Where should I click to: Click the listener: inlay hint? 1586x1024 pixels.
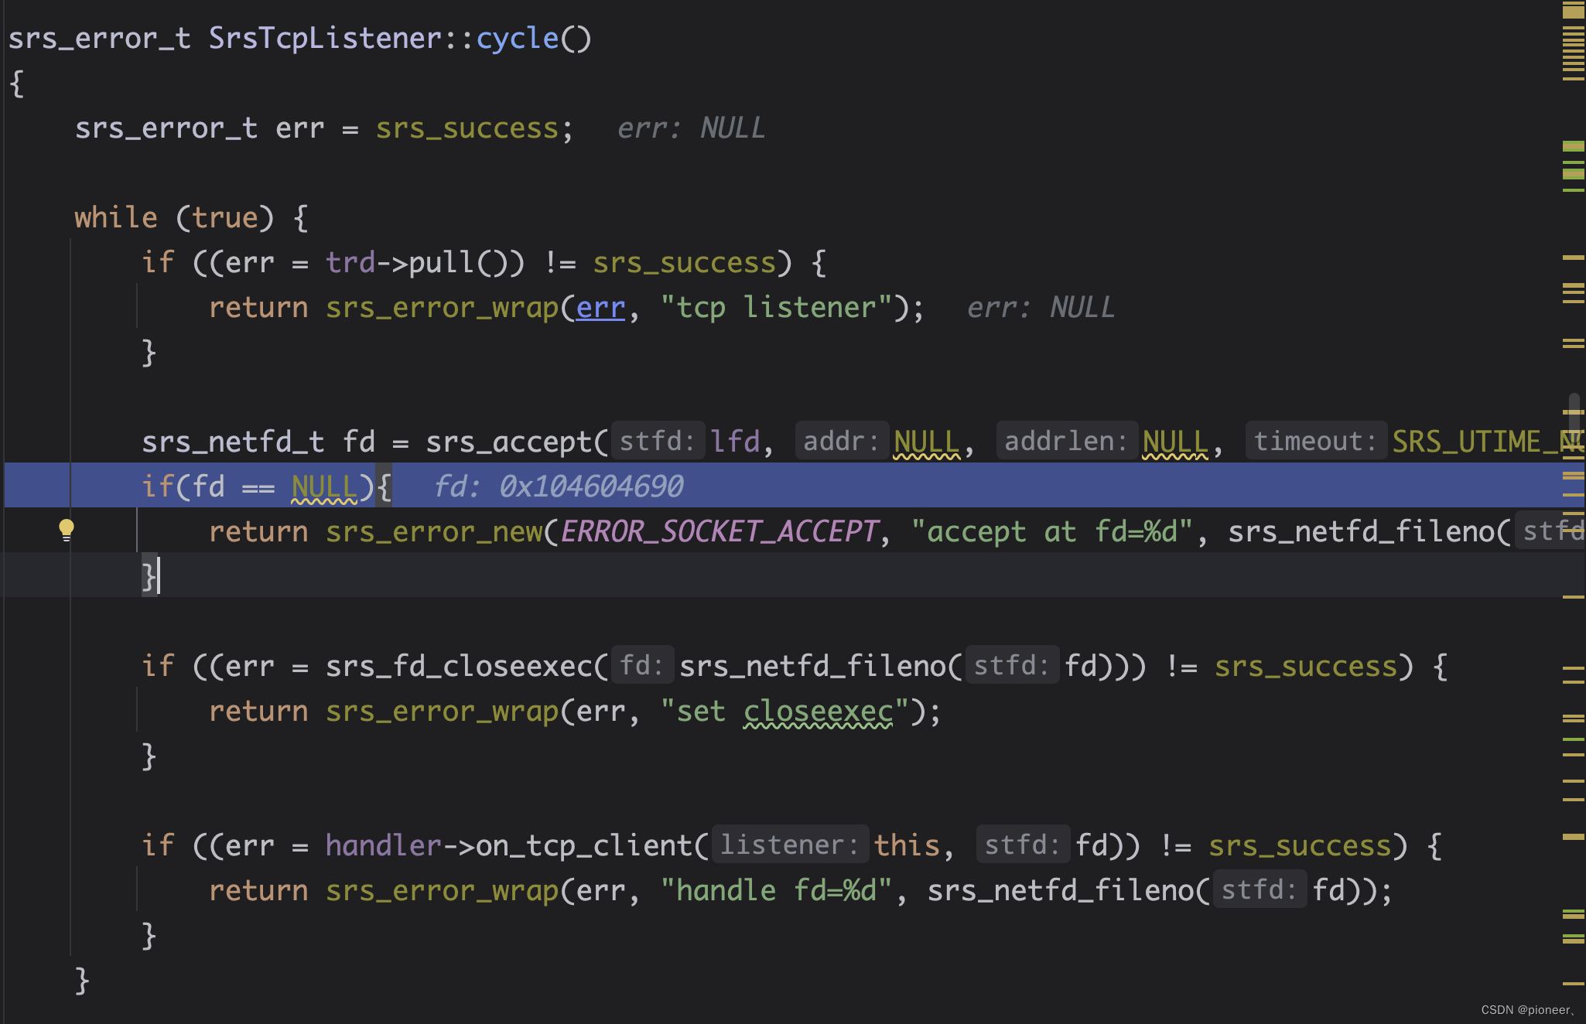tap(790, 845)
